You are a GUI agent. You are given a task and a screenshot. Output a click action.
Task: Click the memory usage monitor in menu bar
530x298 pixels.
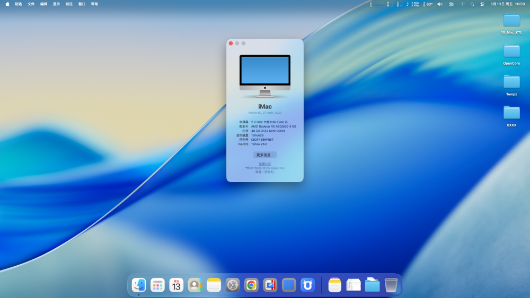pos(390,4)
